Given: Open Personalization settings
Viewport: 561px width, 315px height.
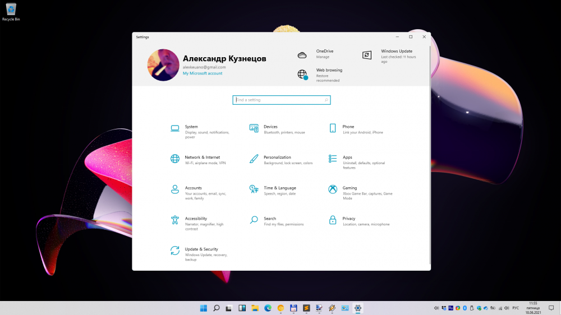Looking at the screenshot, I should point(277,157).
